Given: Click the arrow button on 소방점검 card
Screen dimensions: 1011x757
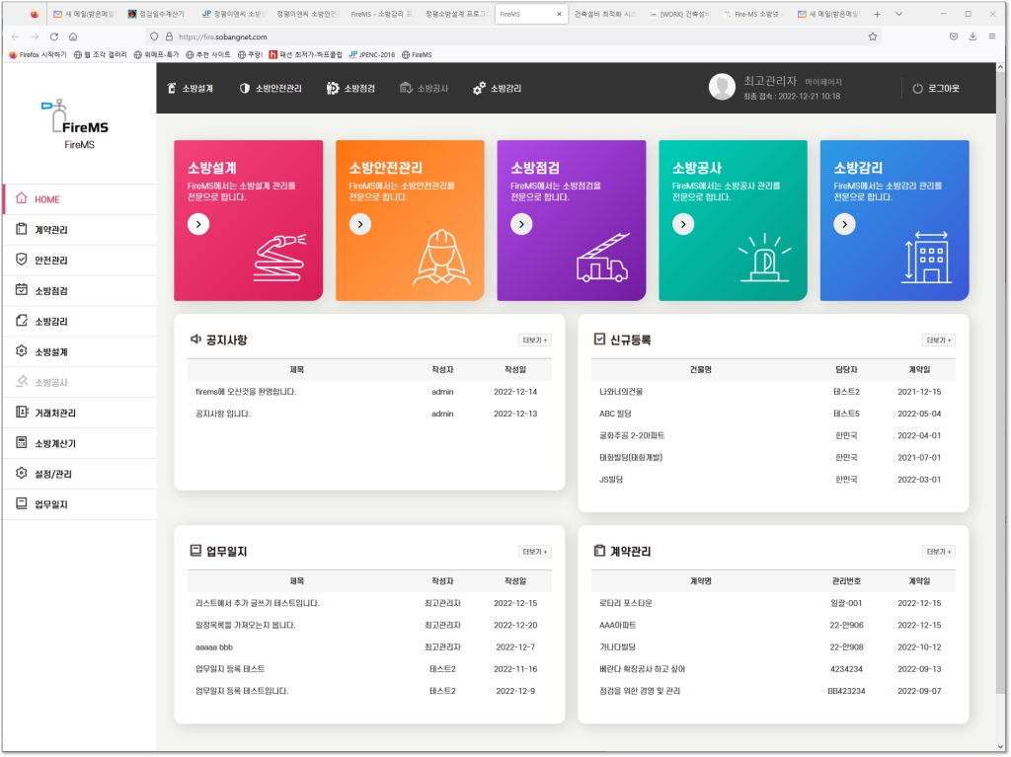Looking at the screenshot, I should pos(521,225).
